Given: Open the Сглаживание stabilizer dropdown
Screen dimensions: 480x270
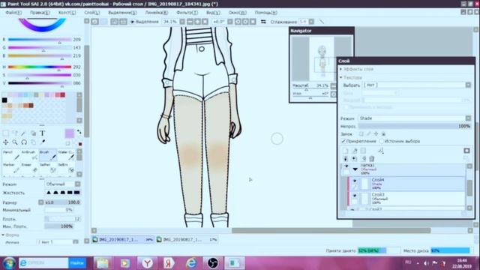Looking at the screenshot, I should [x=311, y=22].
